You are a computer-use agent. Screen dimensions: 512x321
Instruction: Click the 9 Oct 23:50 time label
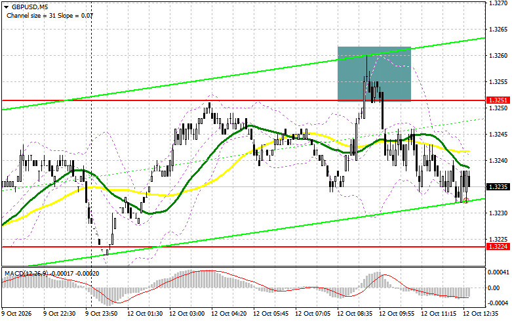(x=102, y=314)
